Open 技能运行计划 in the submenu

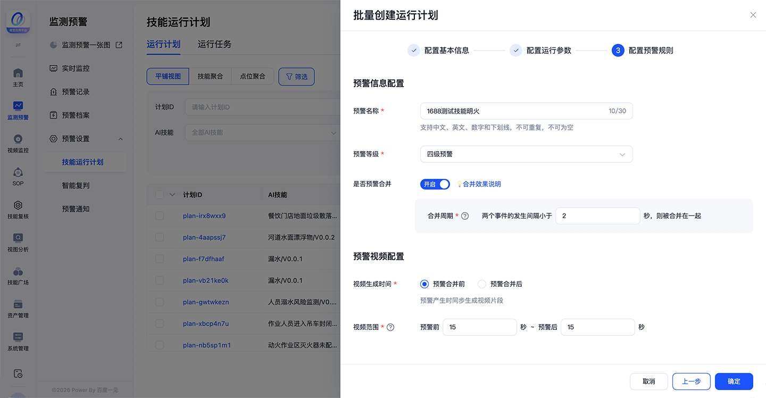[85, 162]
